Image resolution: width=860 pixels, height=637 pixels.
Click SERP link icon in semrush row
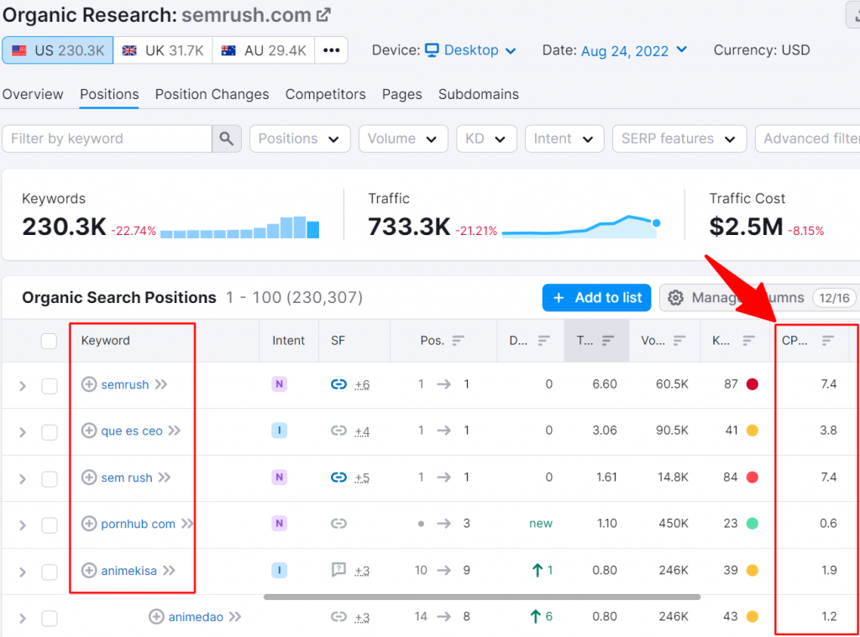pyautogui.click(x=338, y=384)
